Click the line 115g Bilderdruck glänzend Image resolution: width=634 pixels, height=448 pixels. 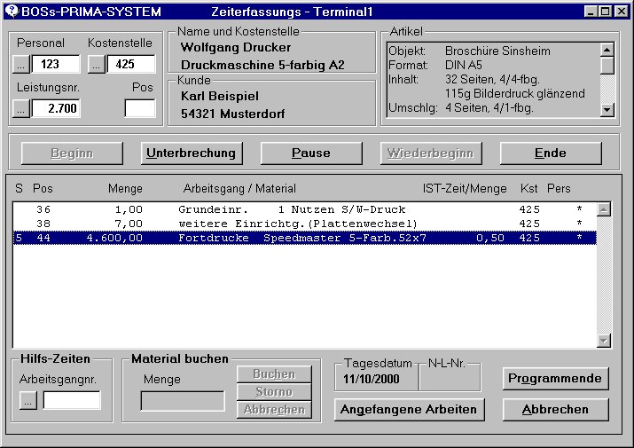click(x=514, y=93)
